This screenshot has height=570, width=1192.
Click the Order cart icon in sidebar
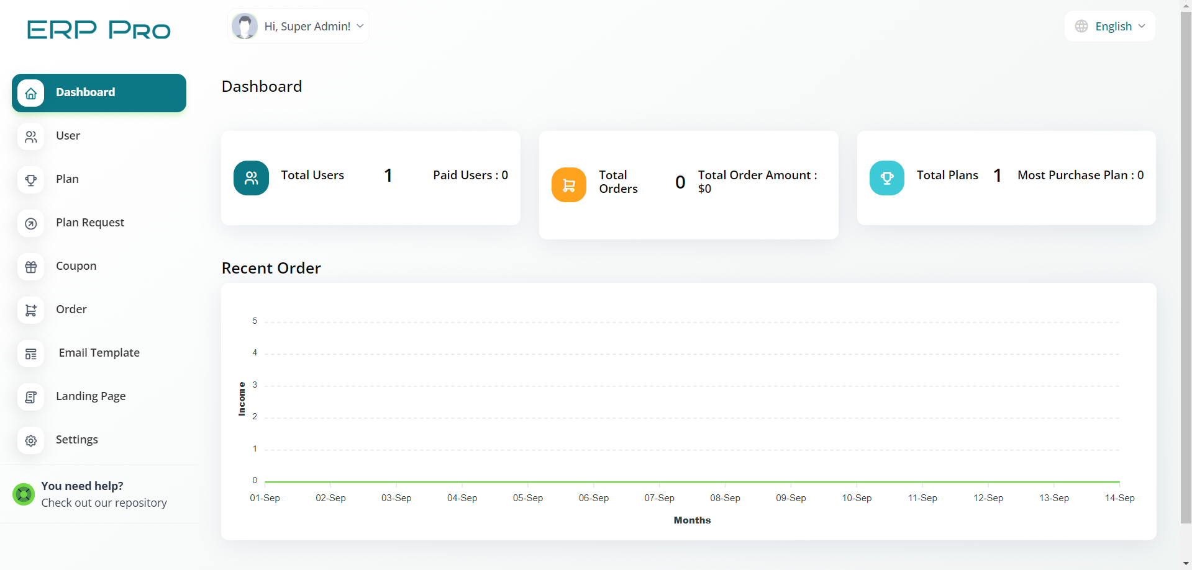pos(31,310)
